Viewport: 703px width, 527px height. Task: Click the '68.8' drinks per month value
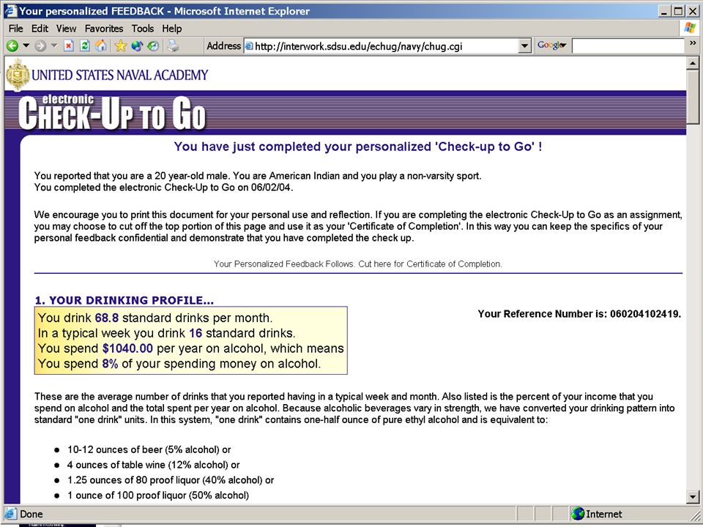tap(107, 318)
